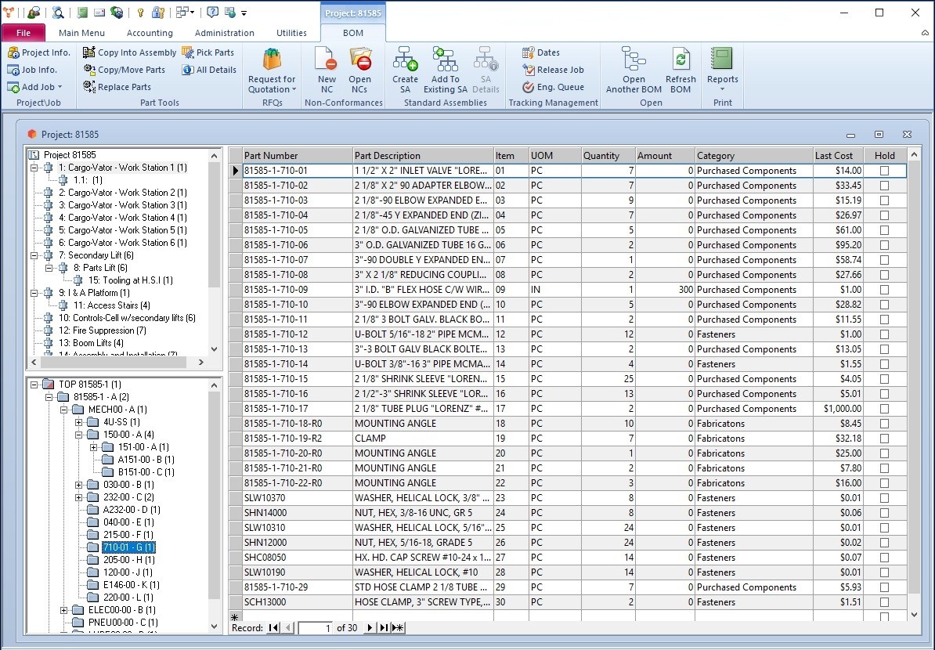The image size is (935, 650).
Task: Click Replace Parts button
Action: point(117,87)
